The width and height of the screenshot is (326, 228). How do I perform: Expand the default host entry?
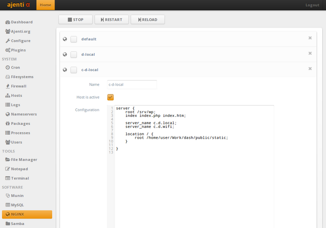tap(88, 39)
